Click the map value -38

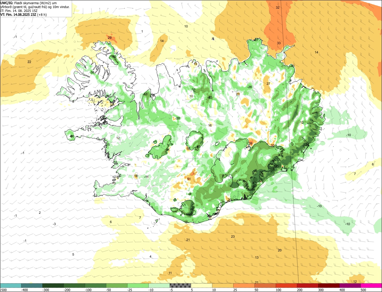(92, 73)
